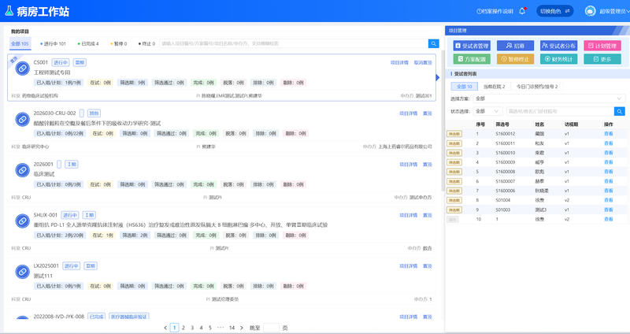Click the pill icon of project 2026001
This screenshot has height=334, width=630.
point(23,170)
